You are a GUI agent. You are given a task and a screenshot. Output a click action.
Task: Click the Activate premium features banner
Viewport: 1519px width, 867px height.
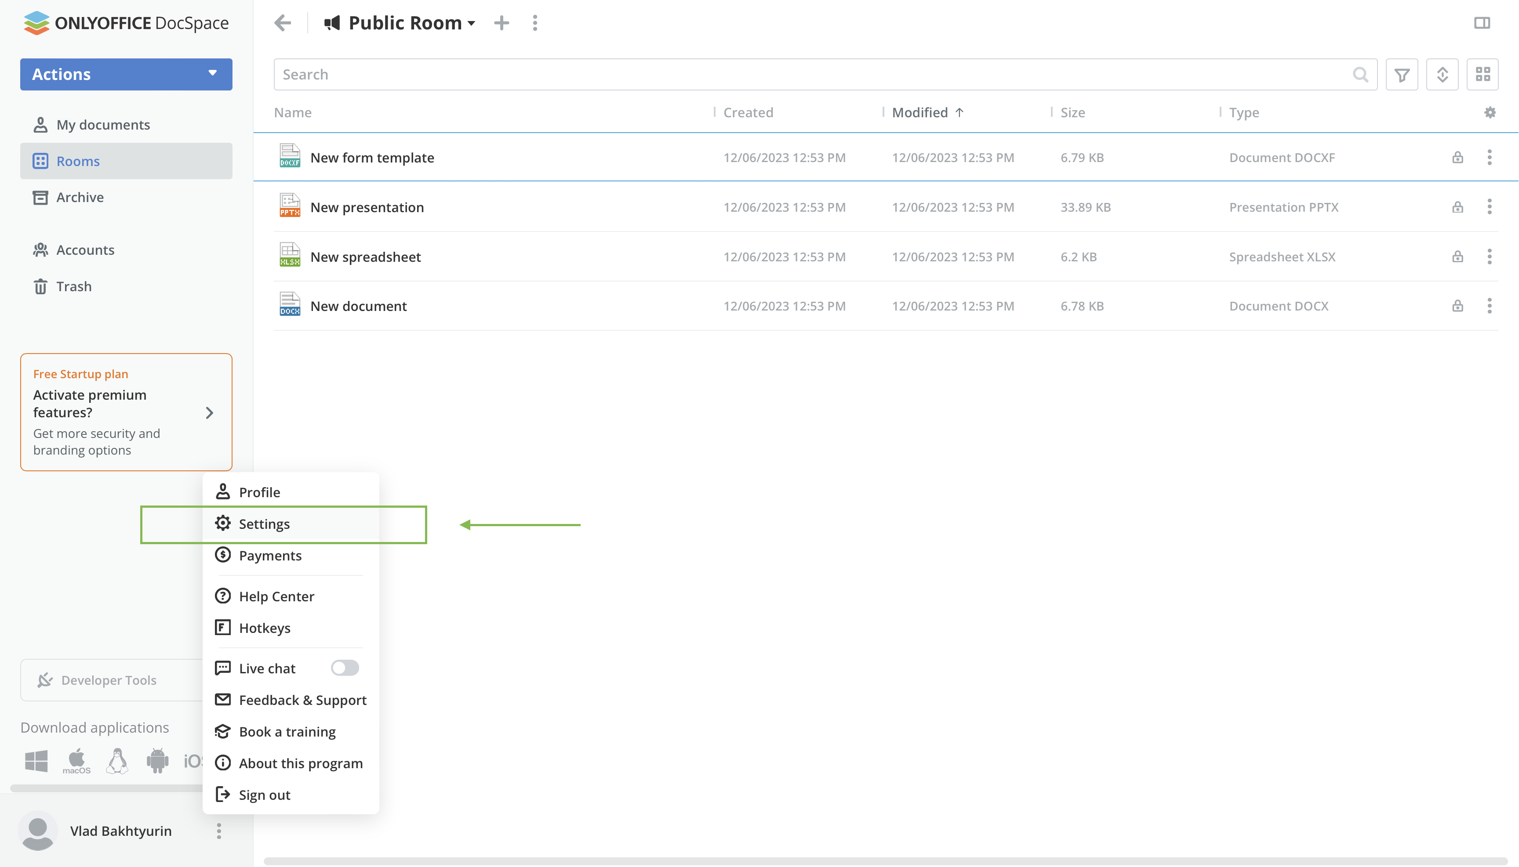[x=126, y=412]
